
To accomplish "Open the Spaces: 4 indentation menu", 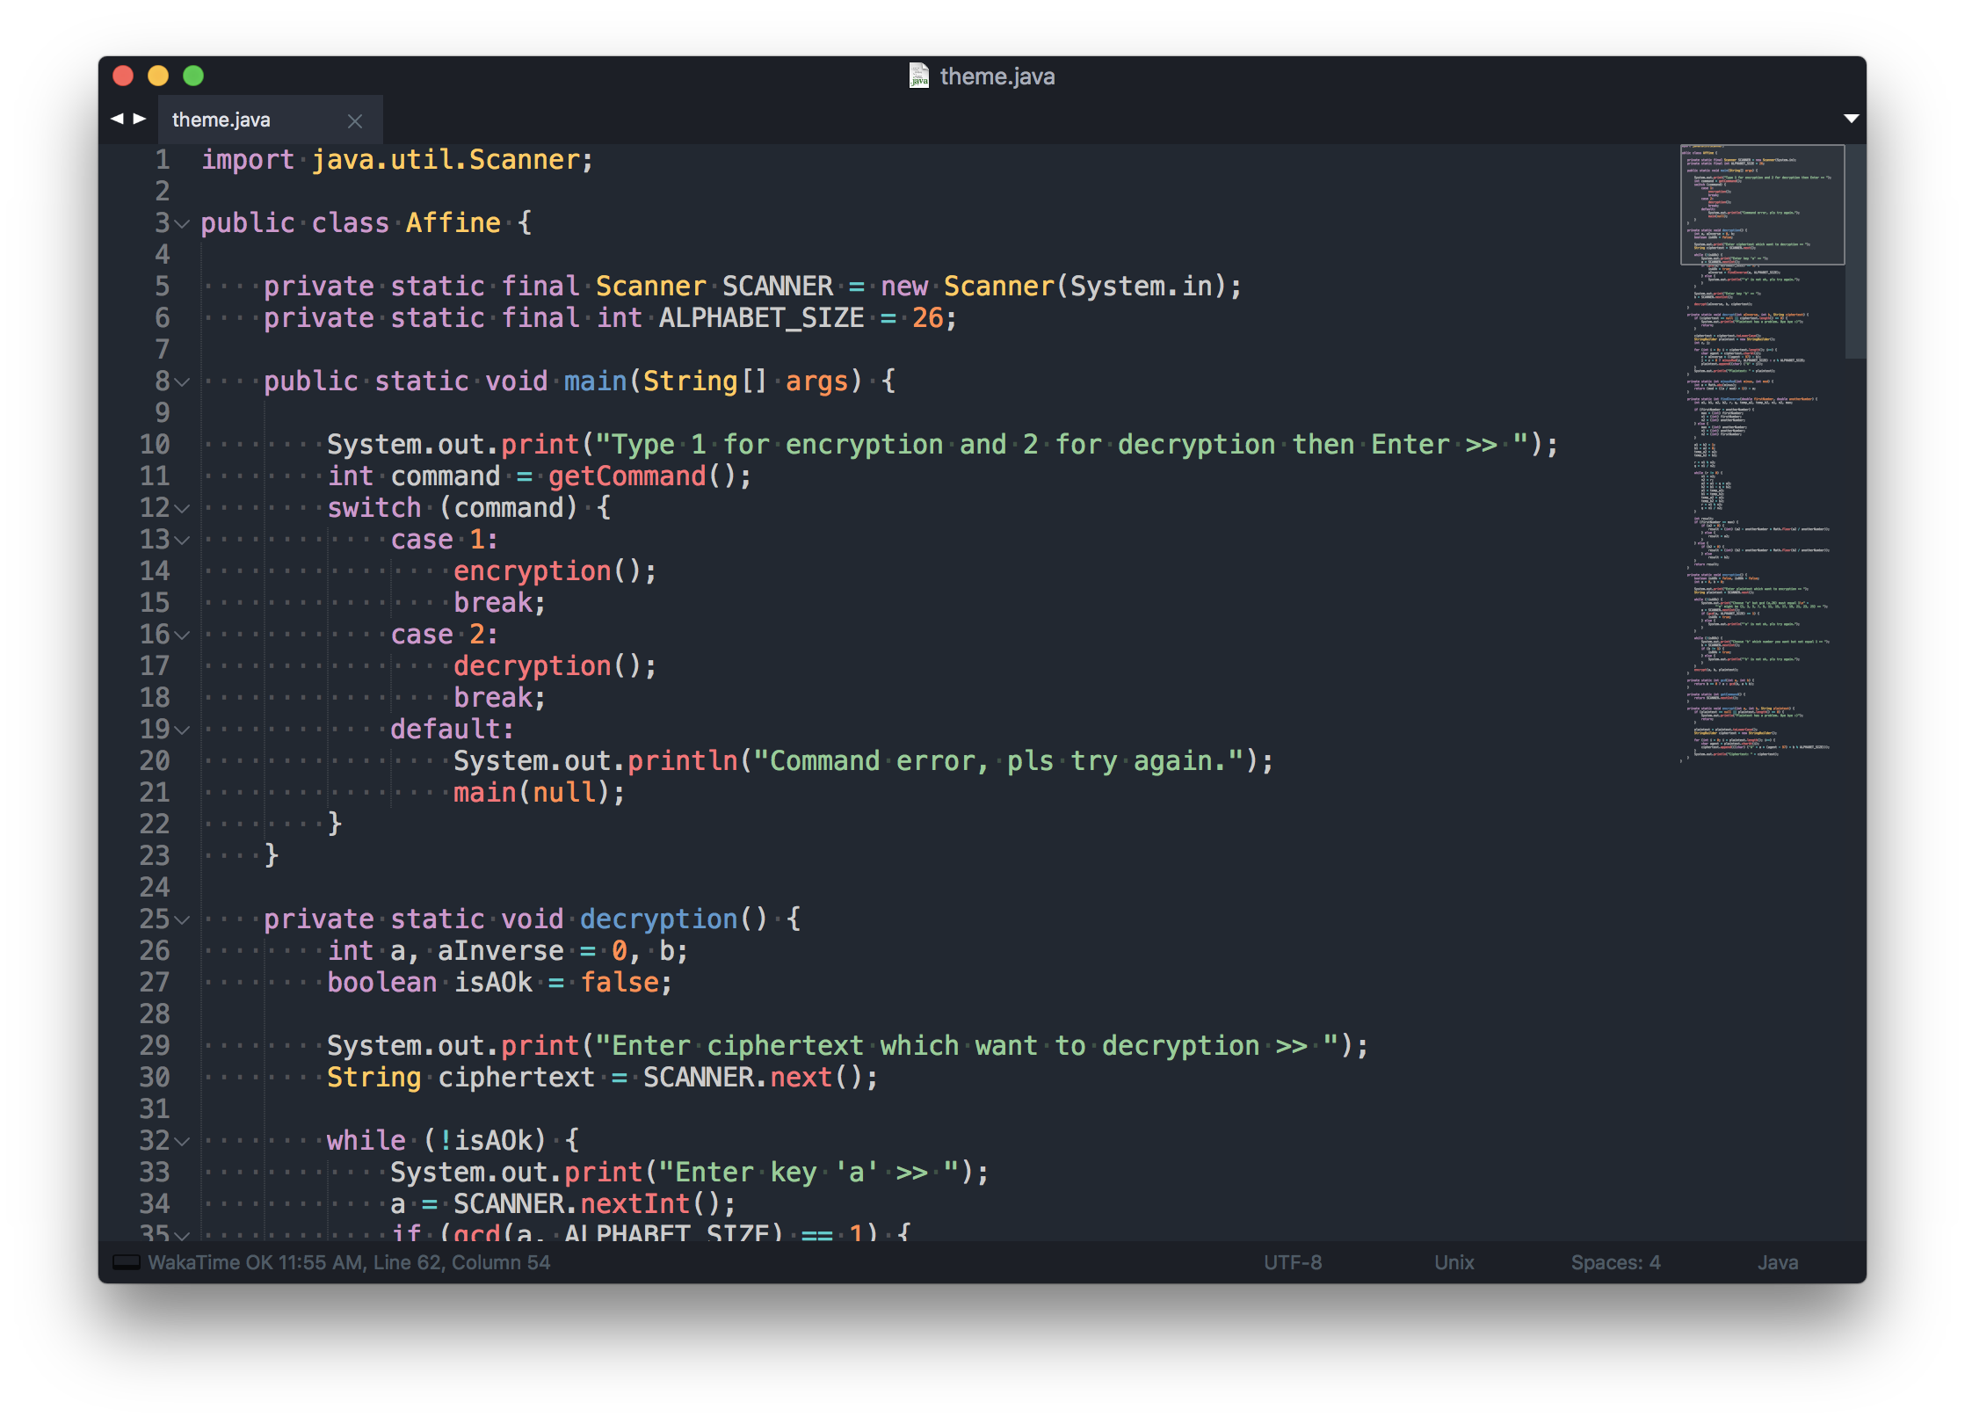I will [x=1615, y=1262].
